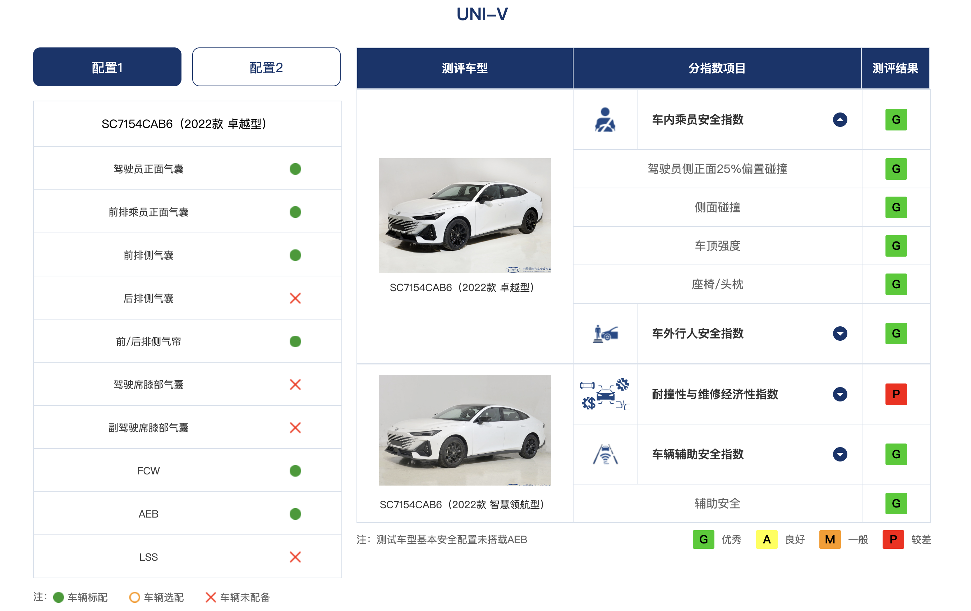971x611 pixels.
Task: Click the green dot for 前排乘员正面气囊
Action: (295, 212)
